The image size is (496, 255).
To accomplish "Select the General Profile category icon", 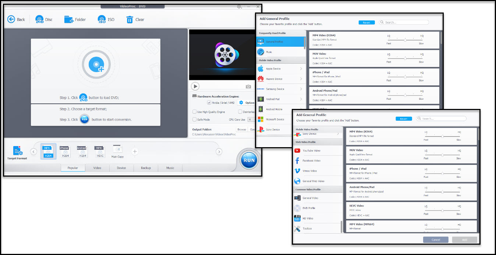I will pos(261,42).
